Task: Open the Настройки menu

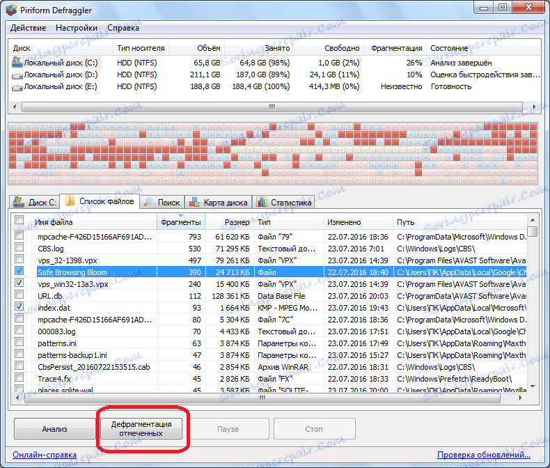Action: 77,28
